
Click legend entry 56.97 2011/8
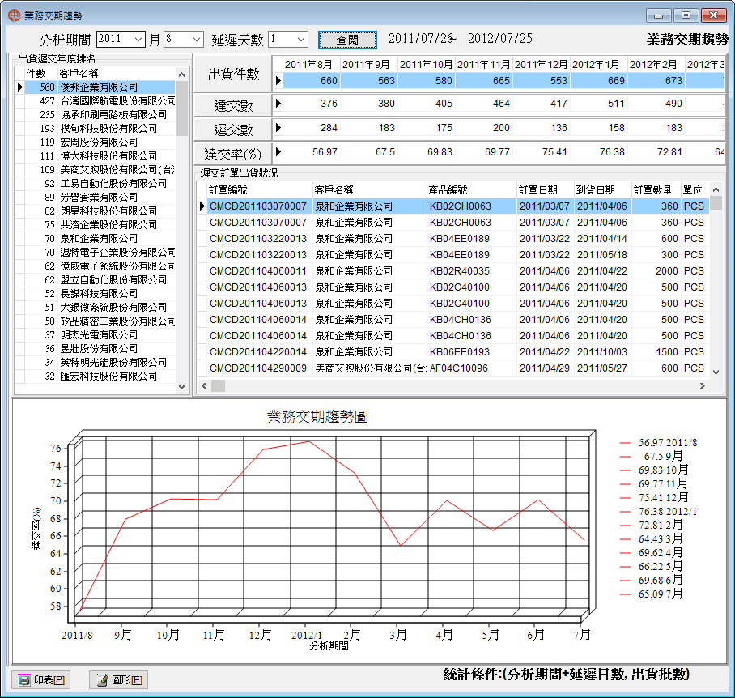(x=658, y=442)
